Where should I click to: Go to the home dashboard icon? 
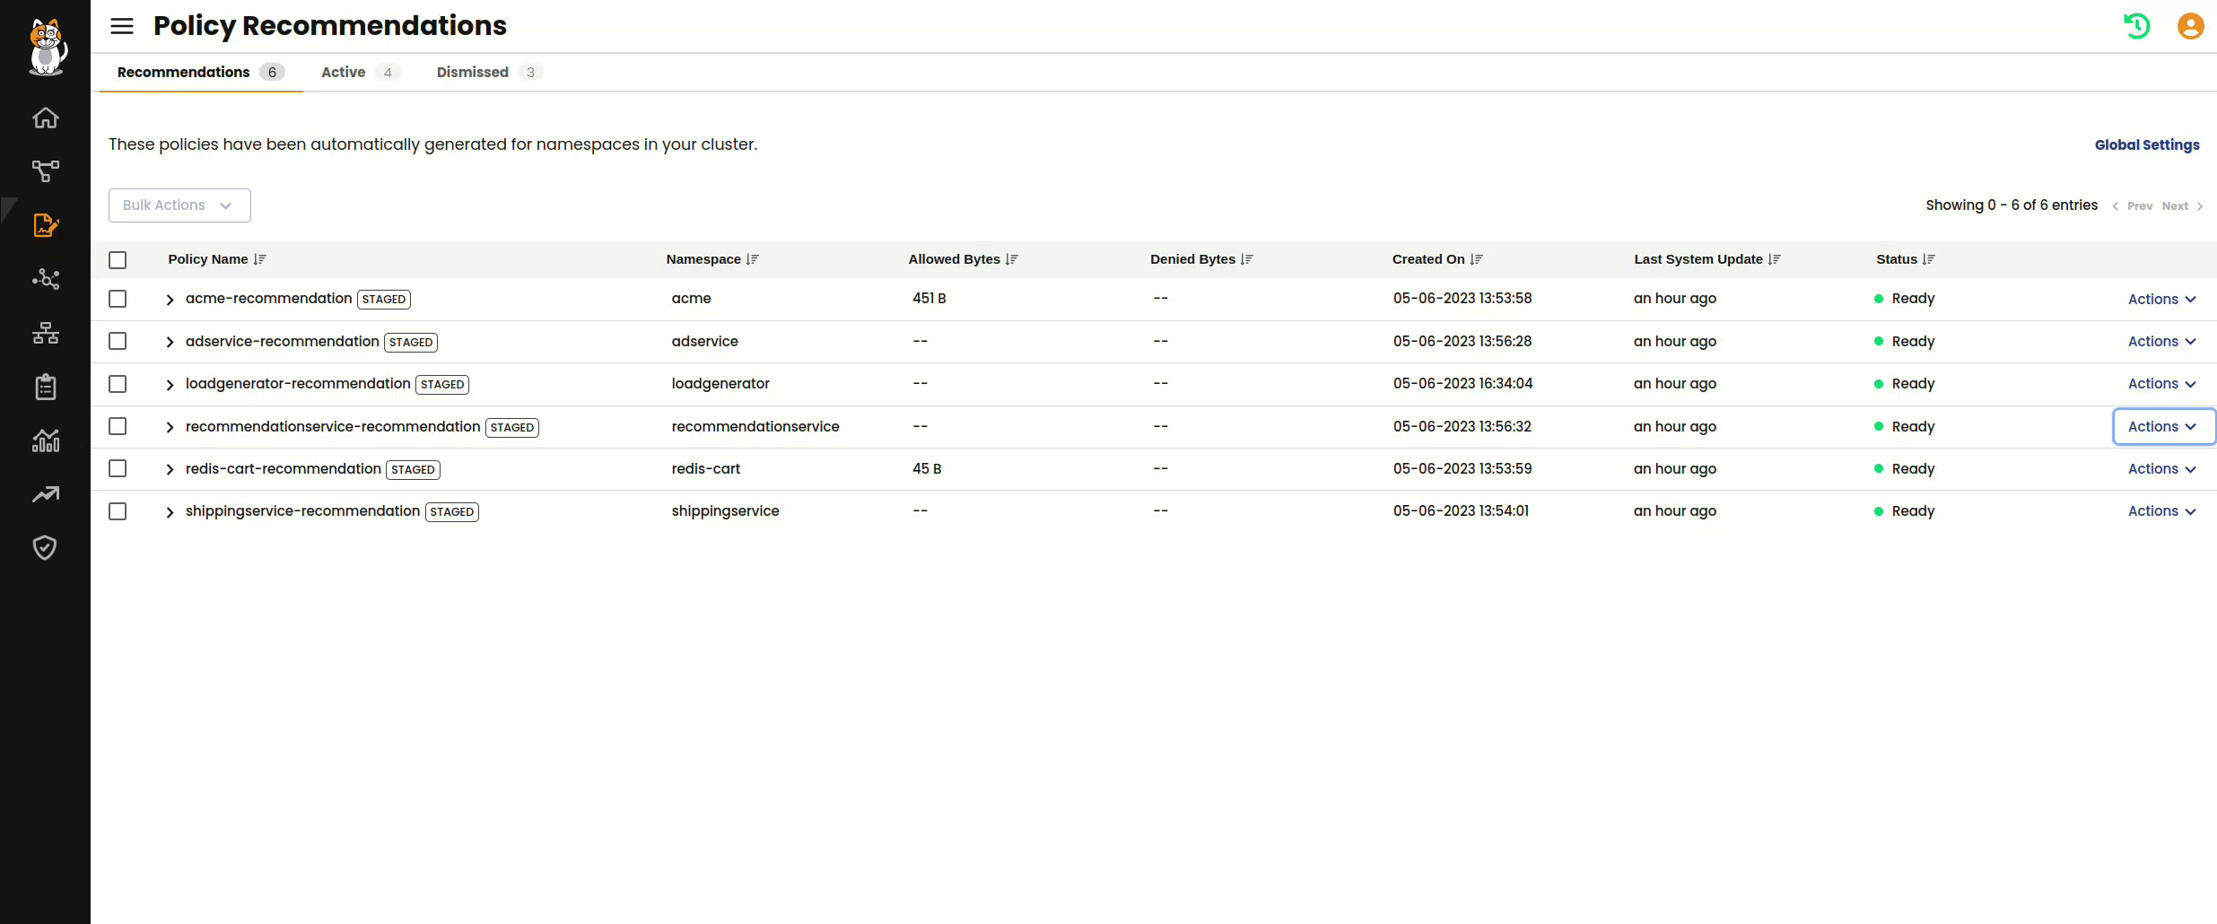tap(46, 118)
